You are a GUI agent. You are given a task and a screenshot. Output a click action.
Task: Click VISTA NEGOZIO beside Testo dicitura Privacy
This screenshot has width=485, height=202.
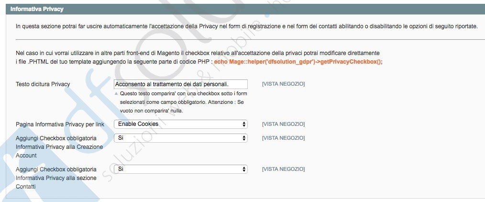(283, 84)
